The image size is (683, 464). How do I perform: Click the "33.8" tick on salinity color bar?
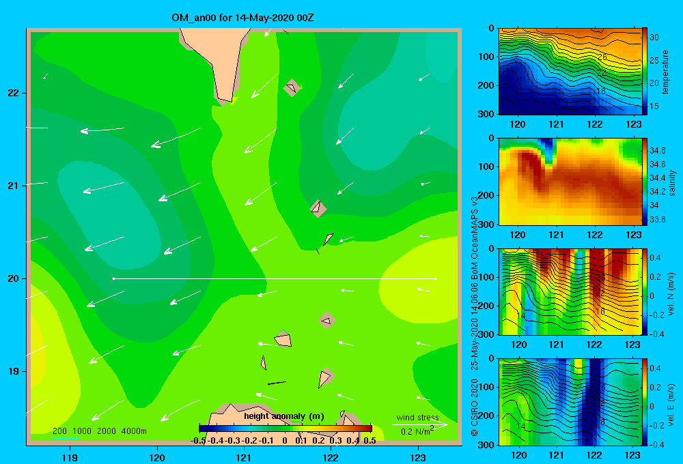coord(658,220)
